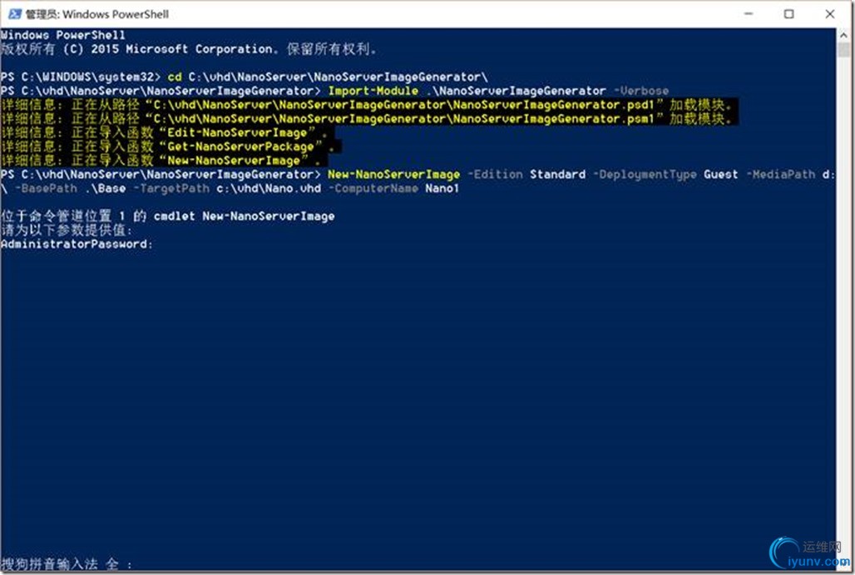Click the window title 管理员: Windows PowerShell
Image resolution: width=855 pixels, height=575 pixels.
[97, 14]
